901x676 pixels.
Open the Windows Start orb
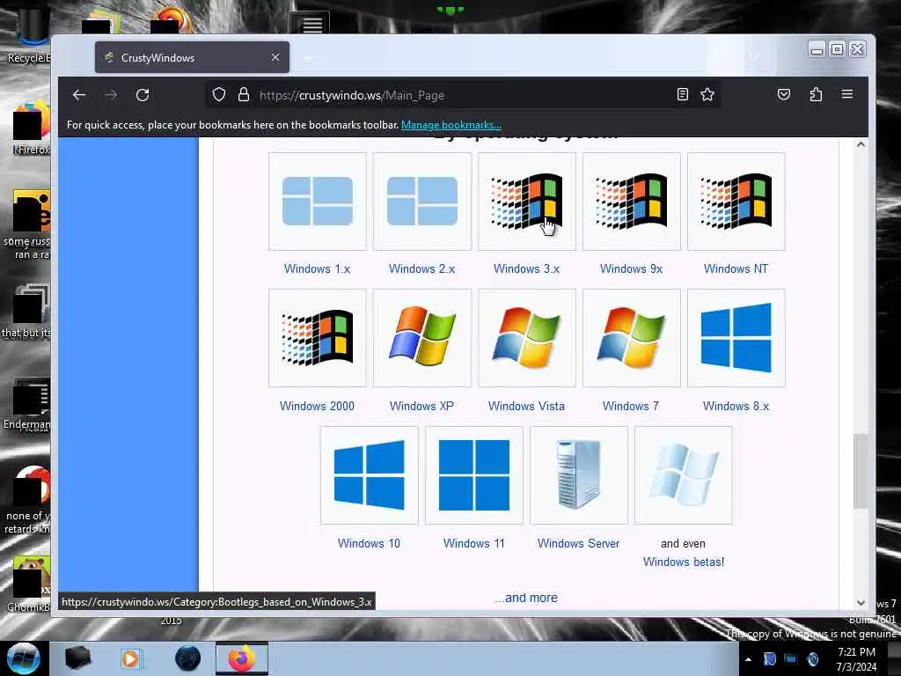click(23, 658)
